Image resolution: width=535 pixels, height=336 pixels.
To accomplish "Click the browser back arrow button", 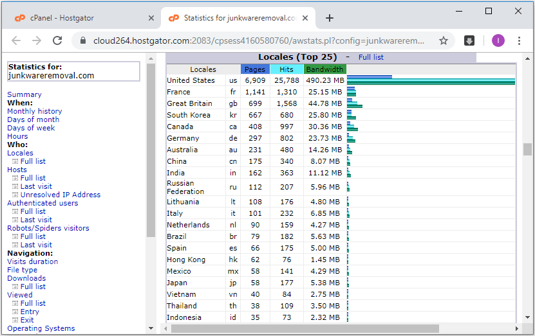I will [x=16, y=40].
